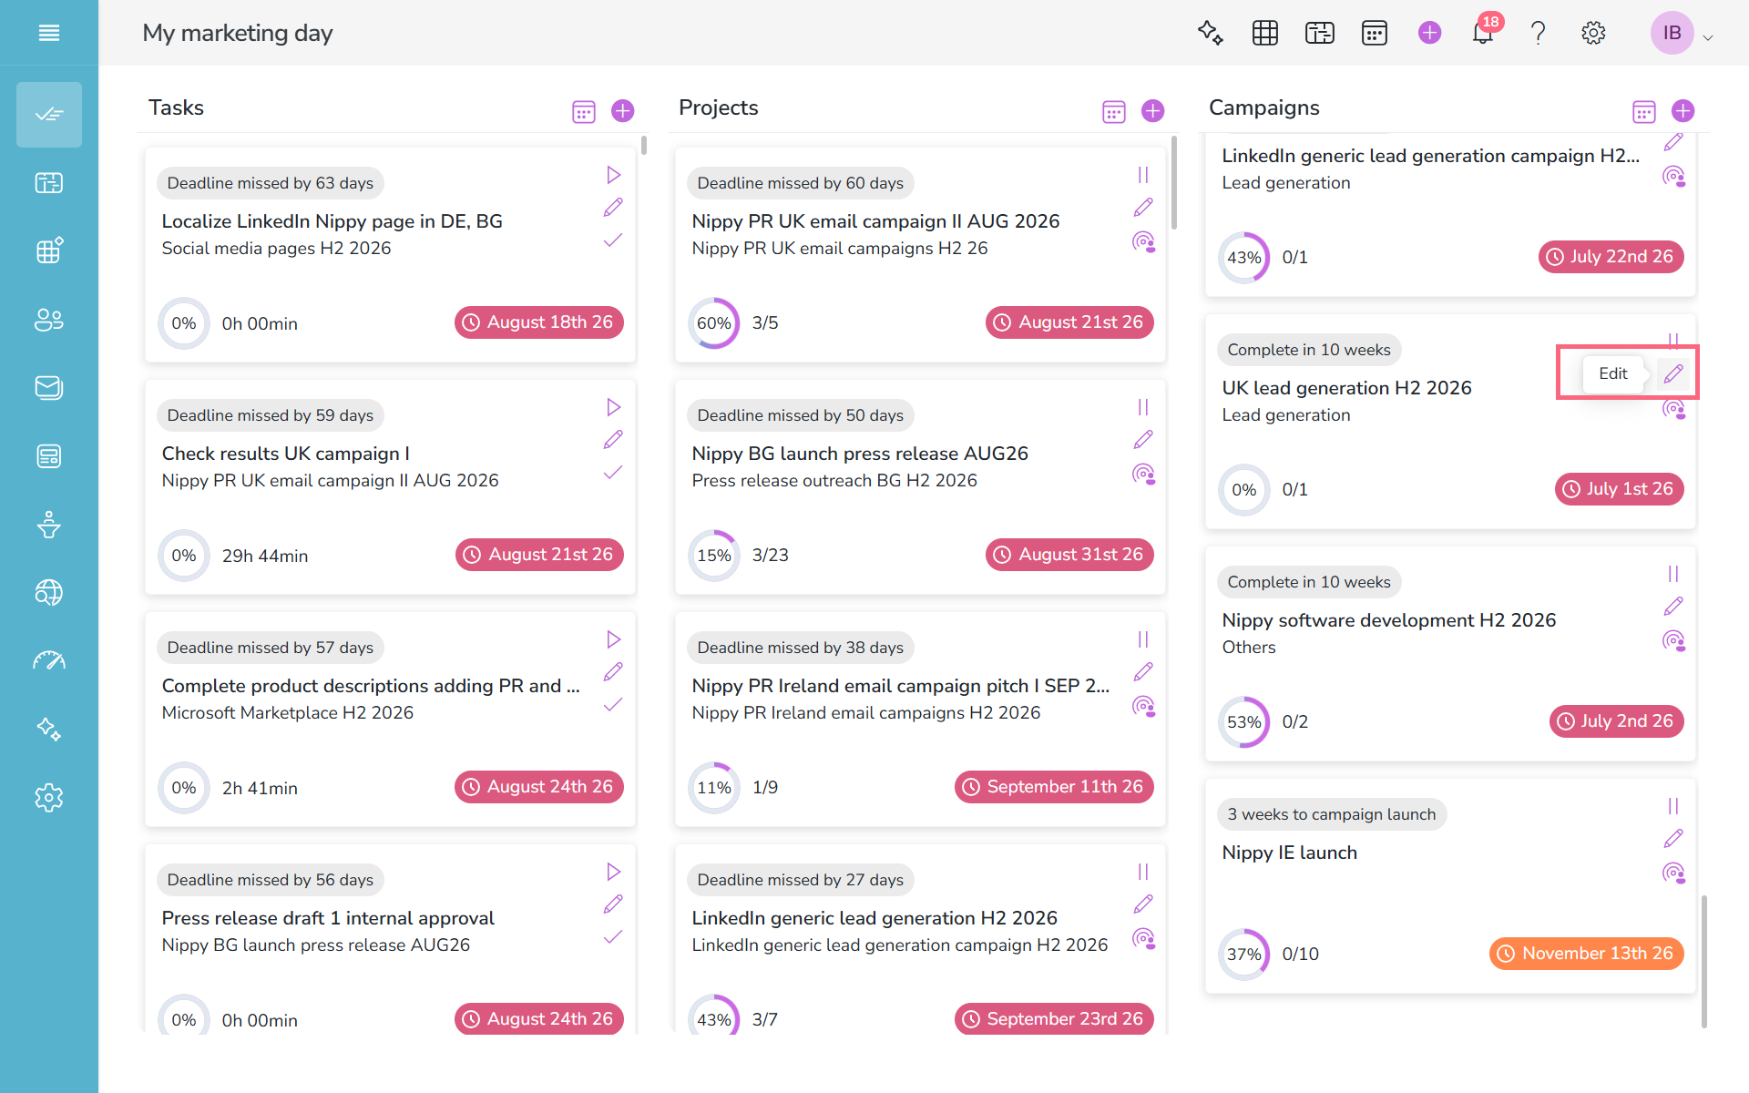Pause Nippy PR UK email campaign II project
1749x1093 pixels.
point(1143,175)
